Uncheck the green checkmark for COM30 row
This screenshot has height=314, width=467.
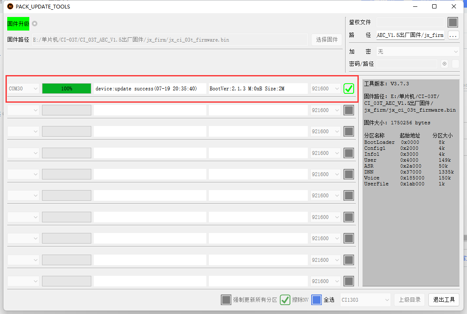(x=349, y=89)
